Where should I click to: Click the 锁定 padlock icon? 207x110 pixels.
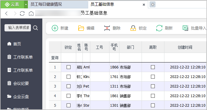[x=133, y=28]
